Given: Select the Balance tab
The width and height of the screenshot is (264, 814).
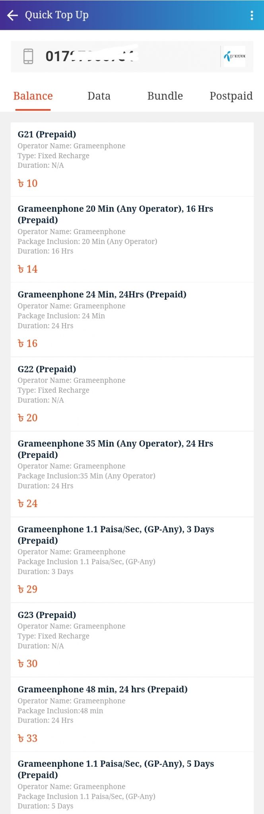Looking at the screenshot, I should pos(33,96).
